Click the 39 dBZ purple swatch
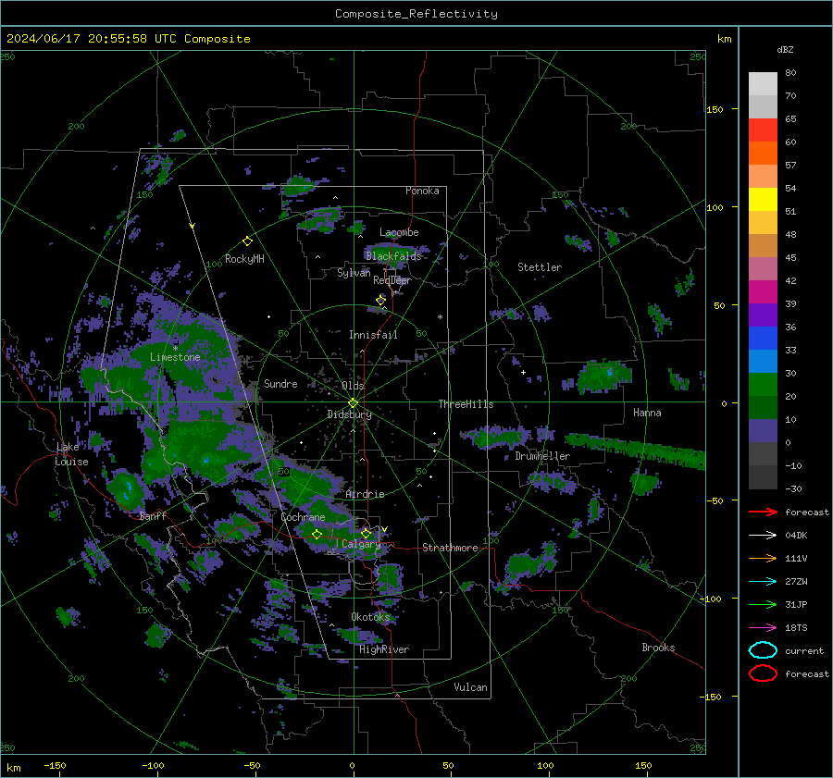The width and height of the screenshot is (833, 778). coord(763,315)
